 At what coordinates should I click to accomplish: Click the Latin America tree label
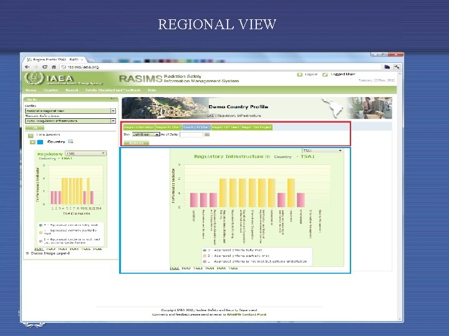pyautogui.click(x=48, y=134)
